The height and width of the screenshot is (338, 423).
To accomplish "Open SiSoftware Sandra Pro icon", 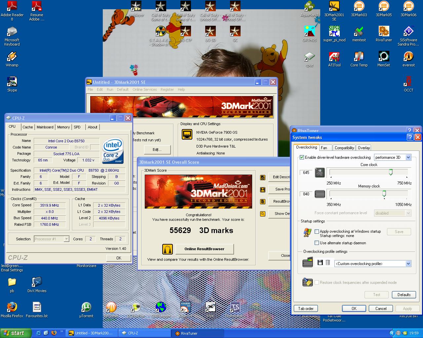I will (x=408, y=36).
